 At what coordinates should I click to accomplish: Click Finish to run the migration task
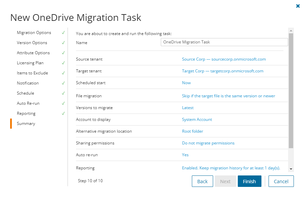[249, 181]
